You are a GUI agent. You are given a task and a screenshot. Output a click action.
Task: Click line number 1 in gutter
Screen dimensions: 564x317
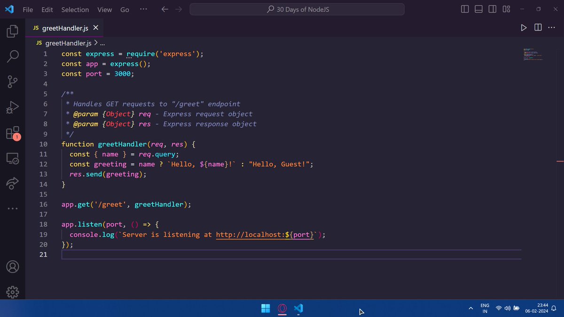(45, 54)
